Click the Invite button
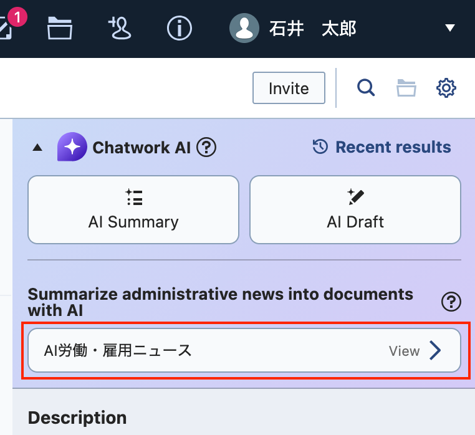Viewport: 475px width, 435px height. tap(289, 88)
